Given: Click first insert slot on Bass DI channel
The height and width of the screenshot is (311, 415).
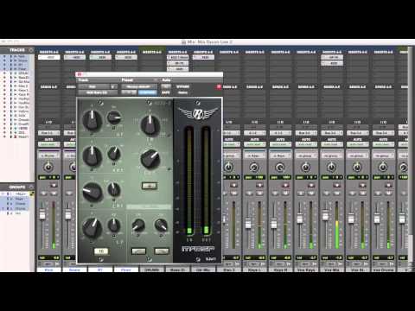Looking at the screenshot, I should click(178, 57).
